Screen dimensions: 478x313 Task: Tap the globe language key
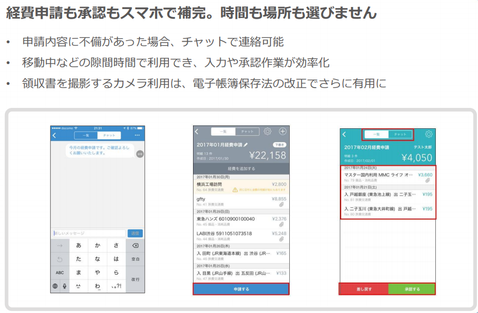click(x=55, y=286)
